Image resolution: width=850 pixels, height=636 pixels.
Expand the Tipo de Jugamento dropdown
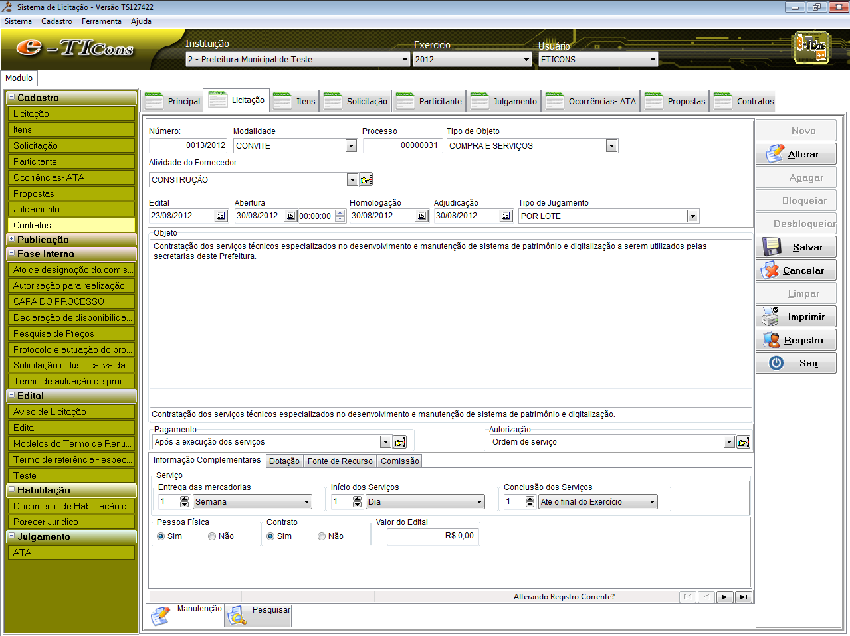692,216
